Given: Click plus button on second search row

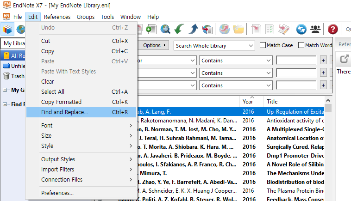Looking at the screenshot, I should click(x=323, y=73).
